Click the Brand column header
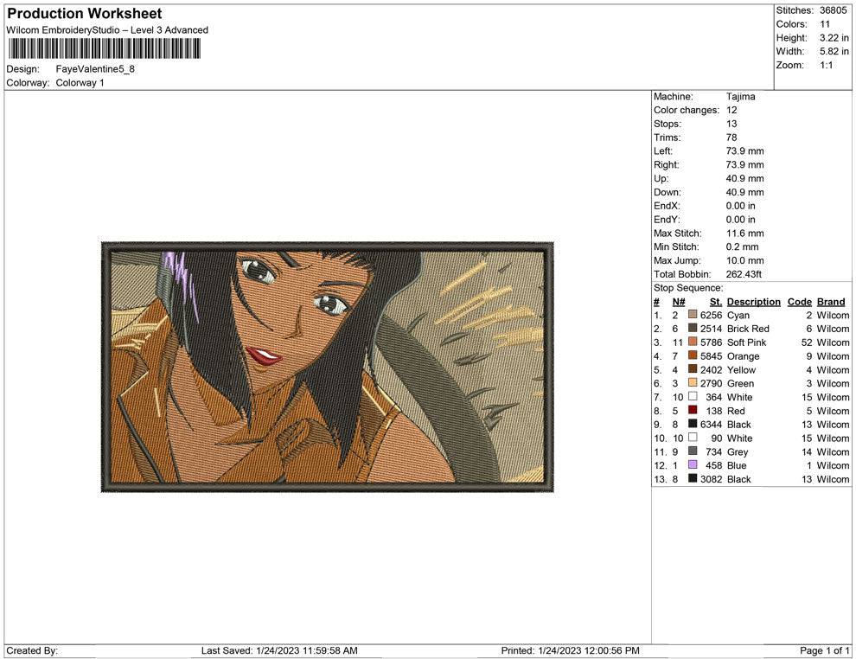Viewport: 856px width, 659px height. click(830, 301)
